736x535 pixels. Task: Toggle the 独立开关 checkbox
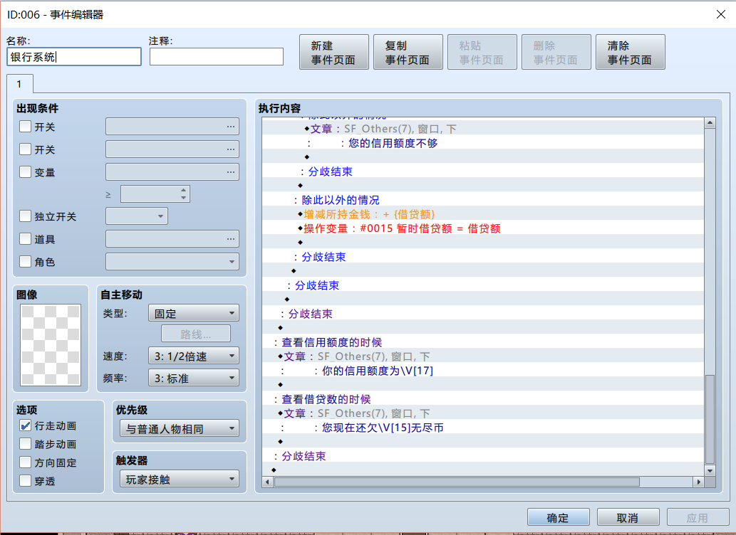(x=26, y=216)
